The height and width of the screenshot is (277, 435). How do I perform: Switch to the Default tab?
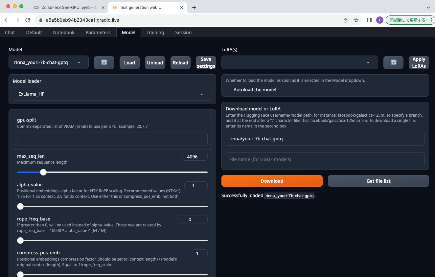tap(34, 32)
